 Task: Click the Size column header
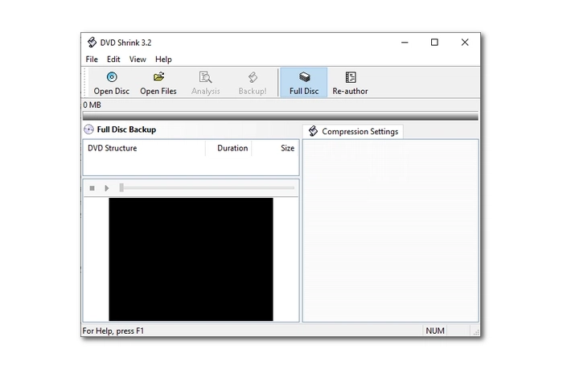pos(275,148)
